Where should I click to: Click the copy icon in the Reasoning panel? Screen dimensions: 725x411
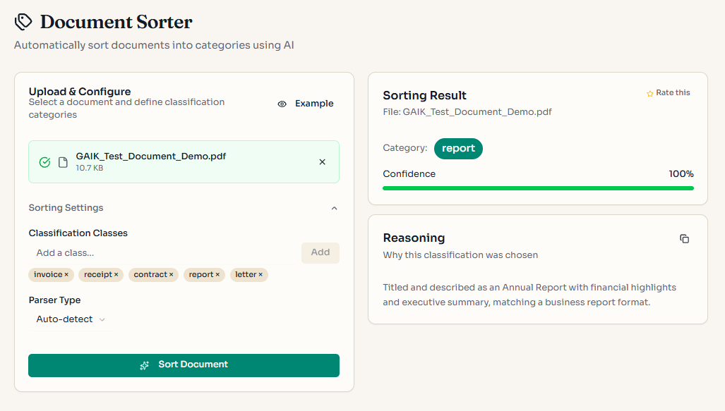tap(684, 238)
